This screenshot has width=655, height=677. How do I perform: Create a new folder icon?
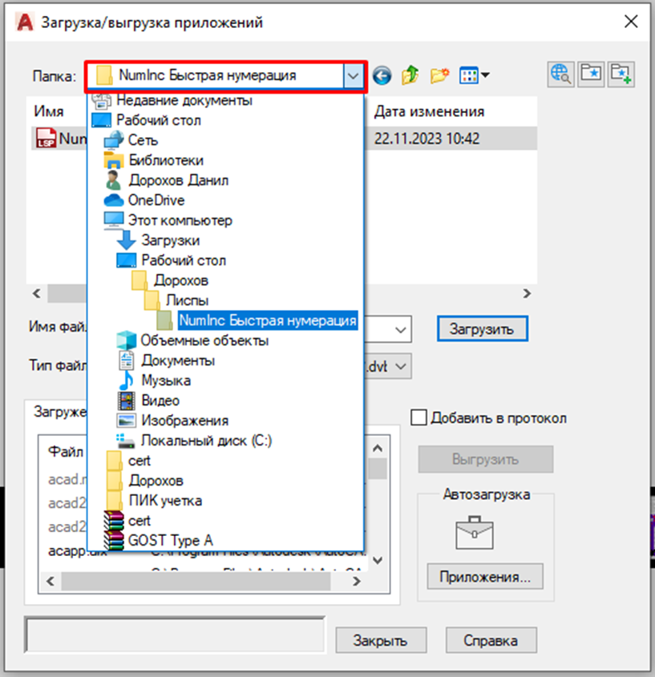coord(439,75)
